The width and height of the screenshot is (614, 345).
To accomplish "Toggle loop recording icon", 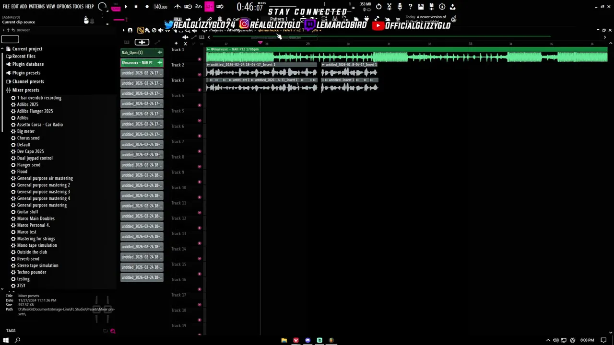I will [220, 7].
